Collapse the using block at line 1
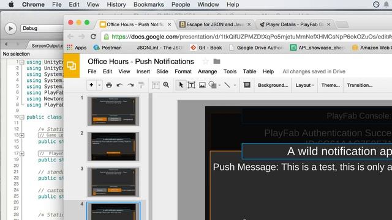 coord(22,62)
